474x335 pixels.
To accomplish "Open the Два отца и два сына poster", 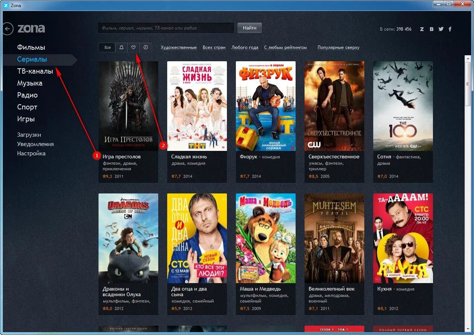I will [197, 238].
